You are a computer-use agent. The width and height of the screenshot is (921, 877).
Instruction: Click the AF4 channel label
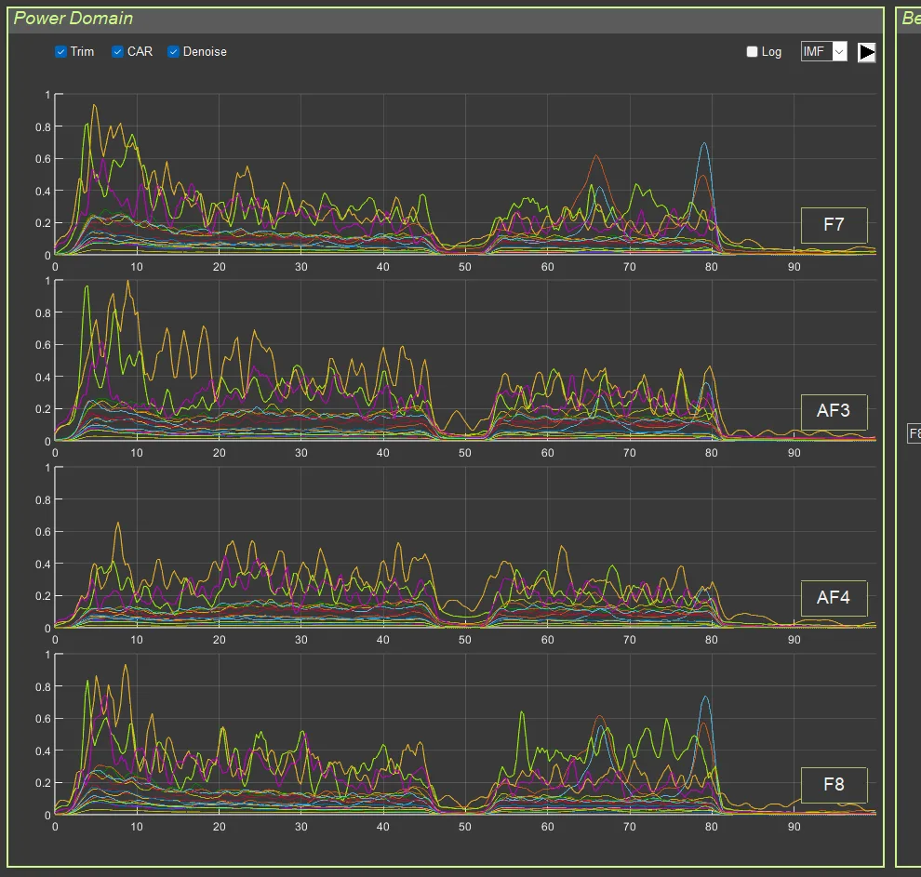pos(834,598)
